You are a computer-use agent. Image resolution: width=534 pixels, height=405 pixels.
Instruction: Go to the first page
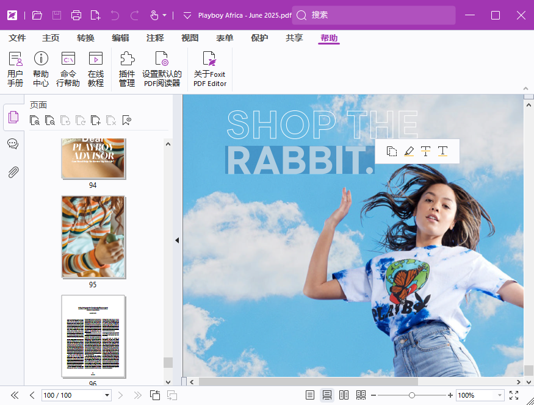[x=15, y=395]
